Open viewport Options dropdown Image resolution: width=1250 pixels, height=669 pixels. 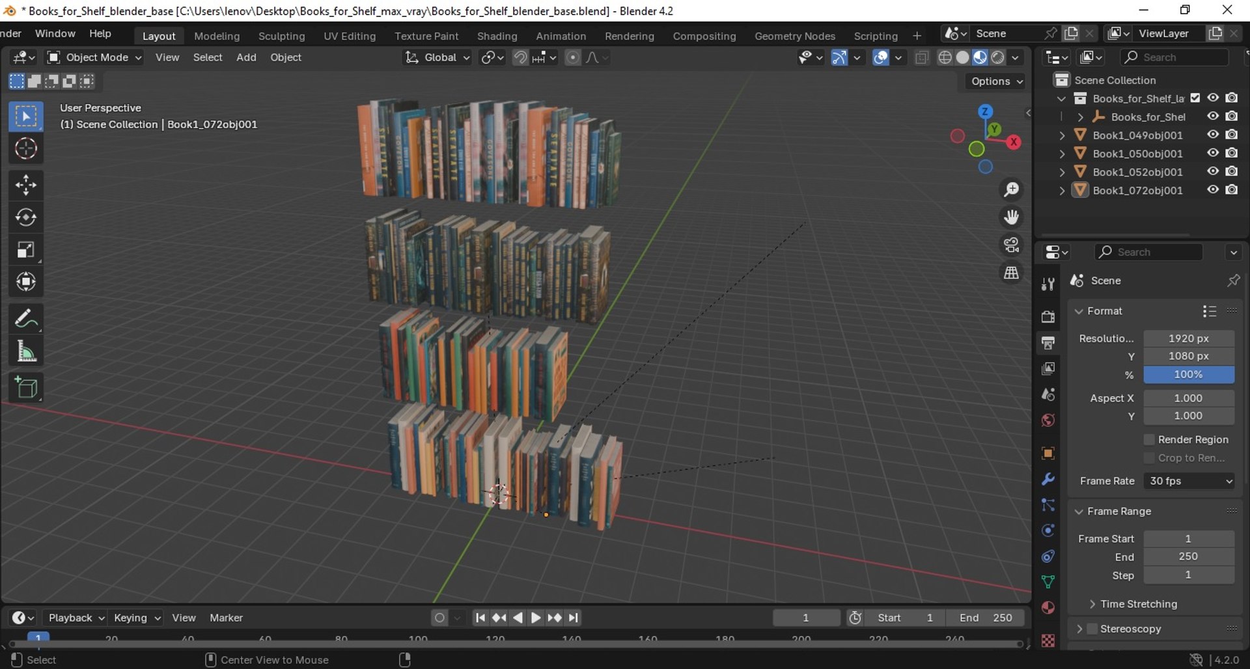[997, 81]
